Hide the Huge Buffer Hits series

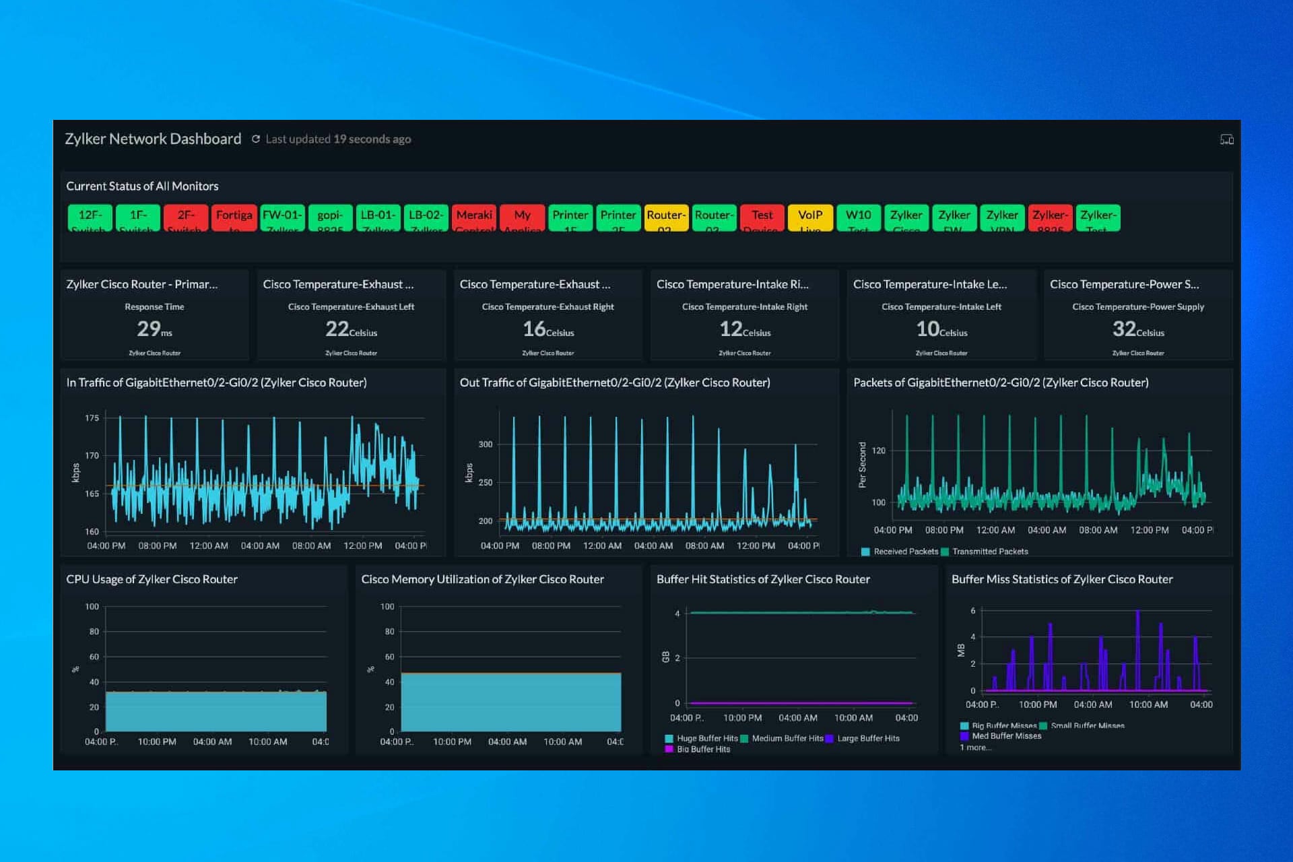coord(706,739)
